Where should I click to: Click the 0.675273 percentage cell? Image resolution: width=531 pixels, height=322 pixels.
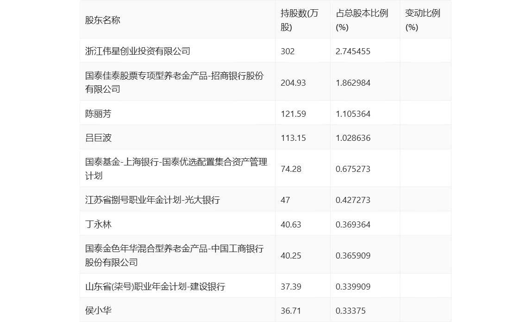tap(353, 169)
